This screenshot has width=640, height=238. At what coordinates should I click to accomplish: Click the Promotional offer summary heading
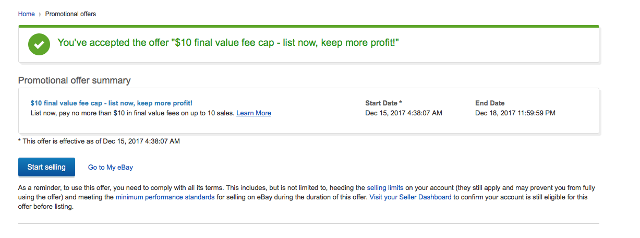click(75, 80)
